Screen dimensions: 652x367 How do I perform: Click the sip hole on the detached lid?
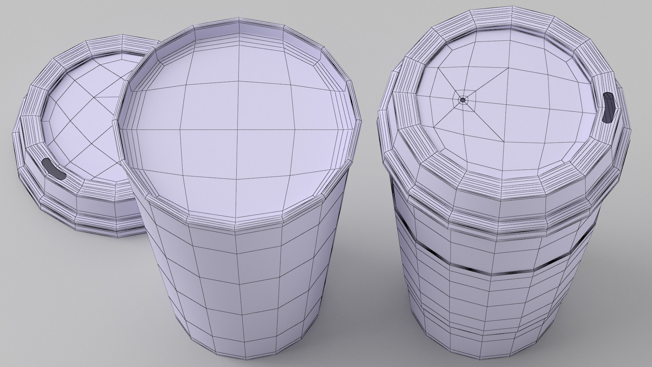pos(54,169)
